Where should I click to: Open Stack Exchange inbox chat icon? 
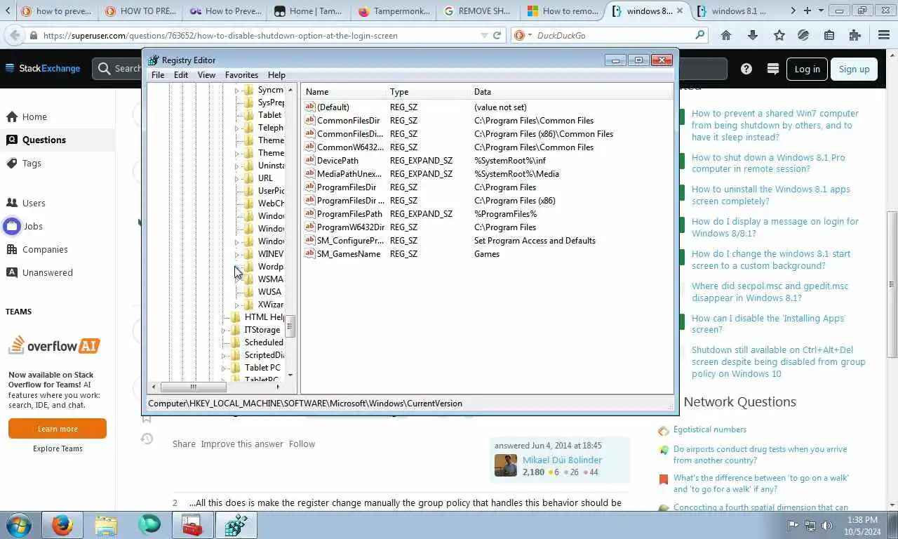pos(773,69)
